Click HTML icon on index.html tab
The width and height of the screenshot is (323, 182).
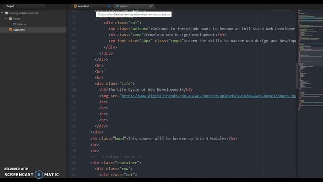pyautogui.click(x=75, y=6)
